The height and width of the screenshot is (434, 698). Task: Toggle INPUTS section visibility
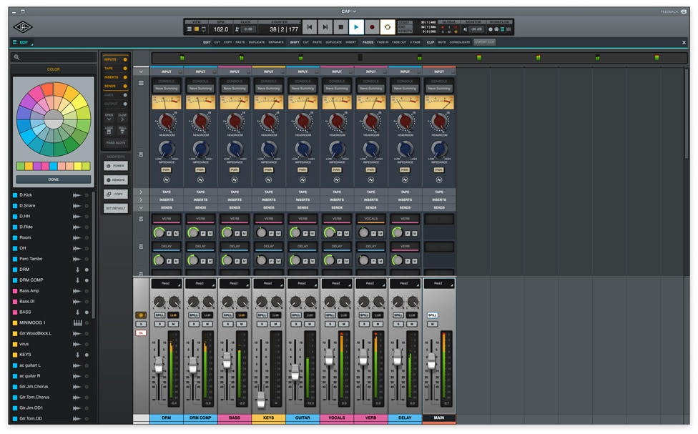pyautogui.click(x=125, y=59)
